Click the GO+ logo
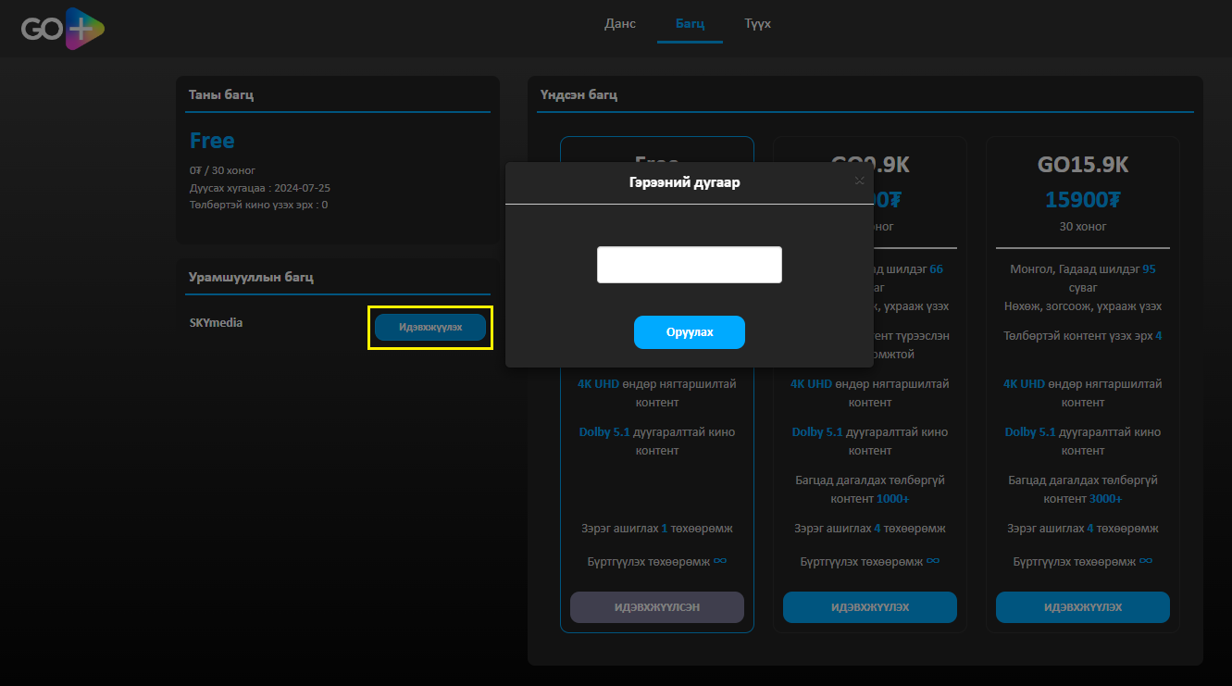 click(x=63, y=28)
